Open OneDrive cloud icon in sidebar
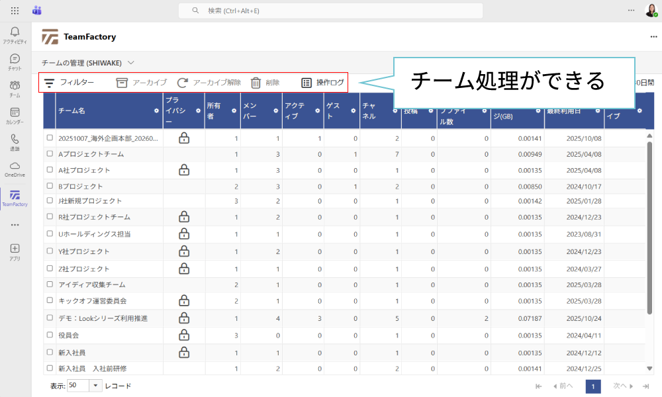 click(x=15, y=166)
